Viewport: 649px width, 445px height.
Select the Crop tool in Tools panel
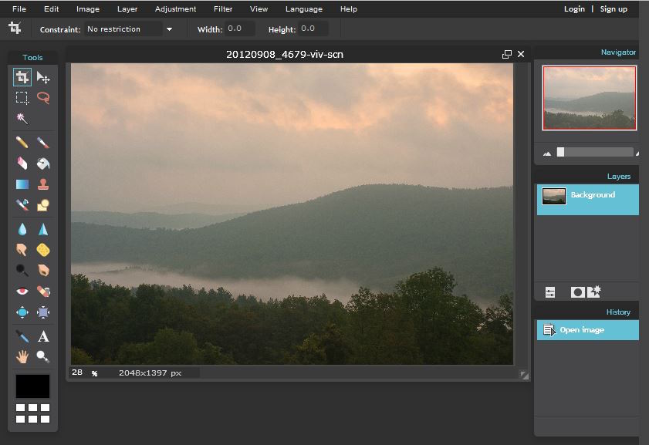click(22, 77)
